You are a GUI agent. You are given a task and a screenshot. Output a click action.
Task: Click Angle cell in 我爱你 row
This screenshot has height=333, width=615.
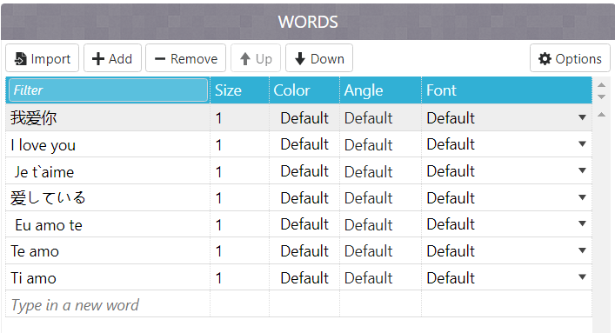point(380,117)
